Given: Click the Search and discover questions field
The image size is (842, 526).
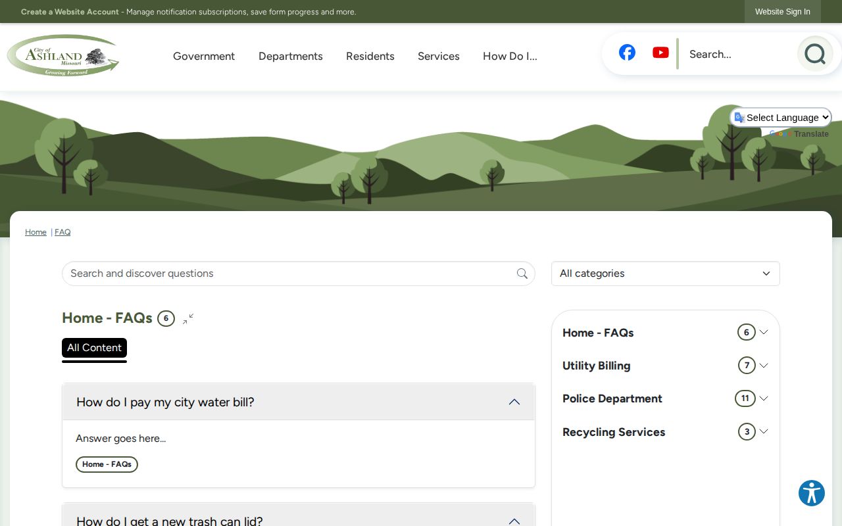Looking at the screenshot, I should coord(289,274).
